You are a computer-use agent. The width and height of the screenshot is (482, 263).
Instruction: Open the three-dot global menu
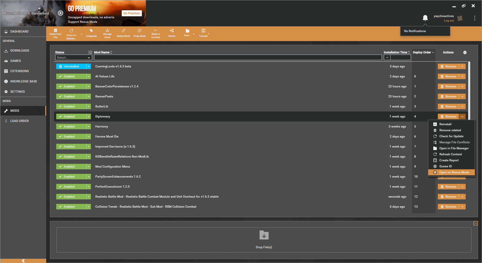pos(474,18)
